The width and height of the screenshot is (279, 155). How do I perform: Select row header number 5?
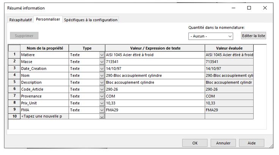(14, 82)
